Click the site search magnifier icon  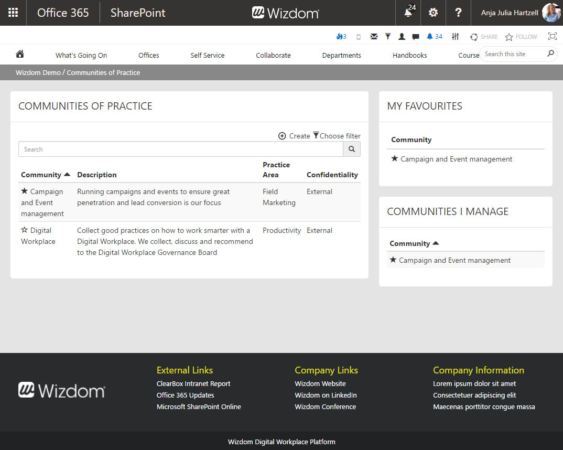(550, 53)
